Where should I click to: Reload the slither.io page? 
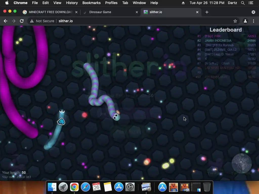[x=22, y=21]
